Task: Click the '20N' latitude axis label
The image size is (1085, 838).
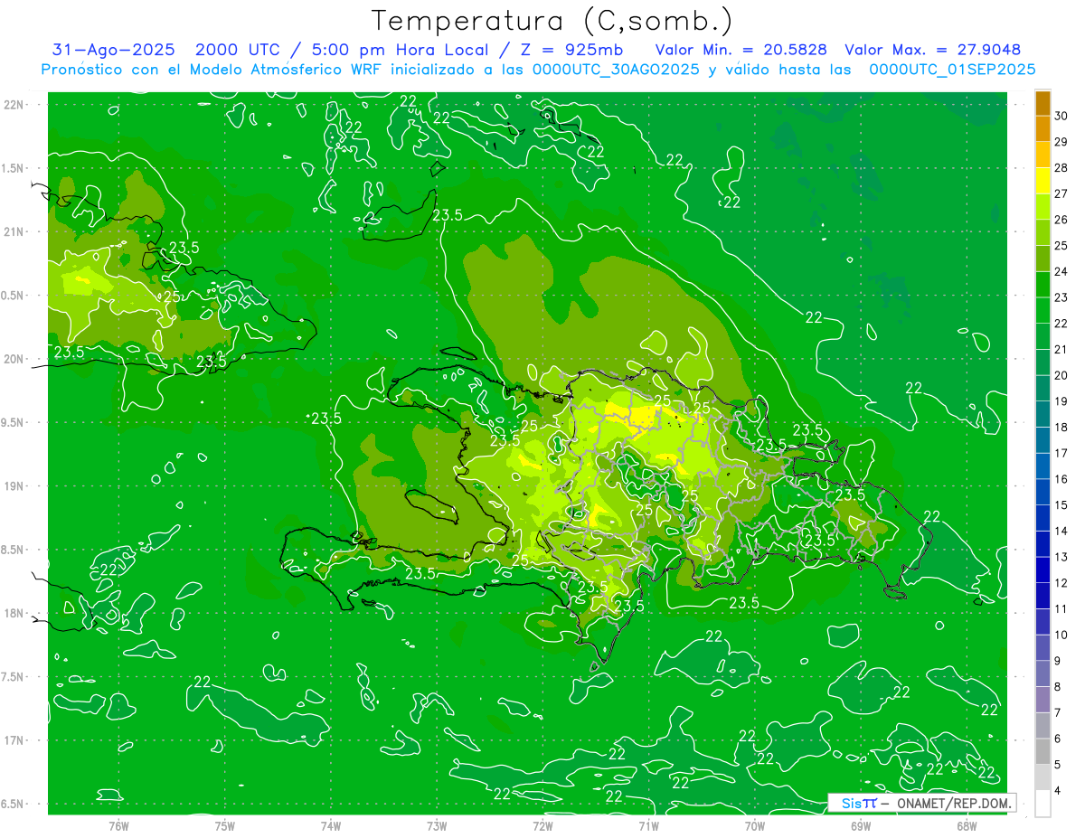Action: click(x=14, y=359)
